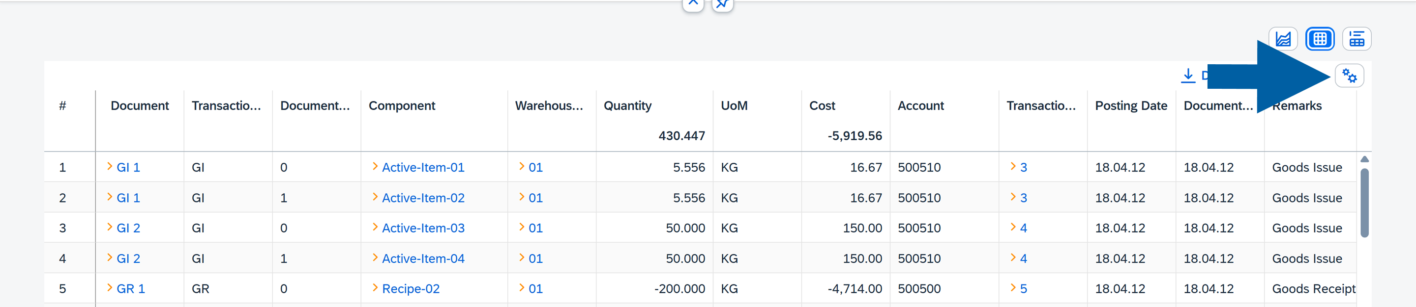The height and width of the screenshot is (307, 1416).
Task: Pin the header with pin icon
Action: point(722,4)
